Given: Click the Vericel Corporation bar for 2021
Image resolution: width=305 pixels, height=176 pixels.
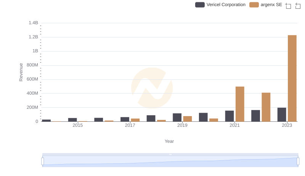Looking at the screenshot, I should click(x=230, y=116).
